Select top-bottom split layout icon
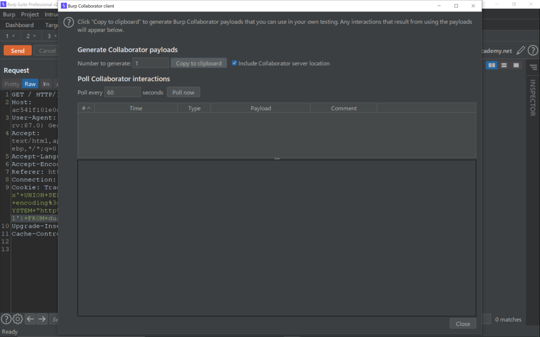 (x=504, y=65)
